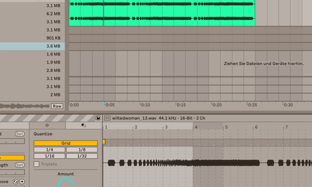Click the 0:30 time ruler mark
312x187 pixels.
click(x=288, y=105)
